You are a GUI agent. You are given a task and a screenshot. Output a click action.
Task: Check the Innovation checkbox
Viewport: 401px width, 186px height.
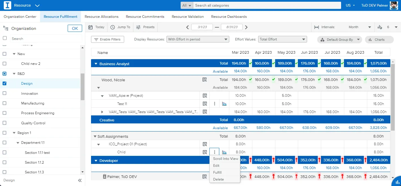tap(5, 93)
